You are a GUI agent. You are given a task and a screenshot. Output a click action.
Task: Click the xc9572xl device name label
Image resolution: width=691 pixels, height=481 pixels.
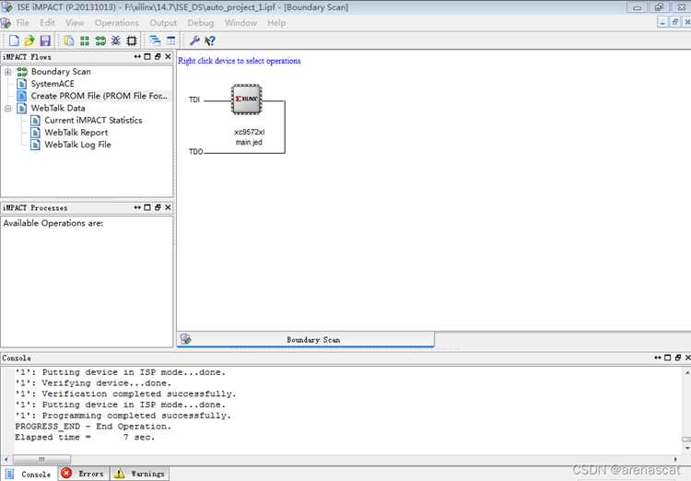click(250, 132)
